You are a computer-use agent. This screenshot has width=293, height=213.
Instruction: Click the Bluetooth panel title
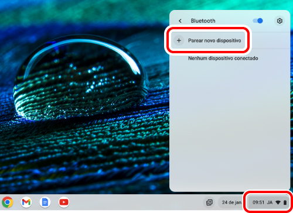pyautogui.click(x=203, y=20)
